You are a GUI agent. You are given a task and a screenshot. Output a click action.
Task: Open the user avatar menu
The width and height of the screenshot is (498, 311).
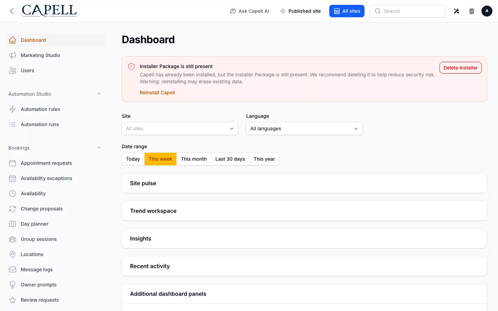pyautogui.click(x=487, y=11)
